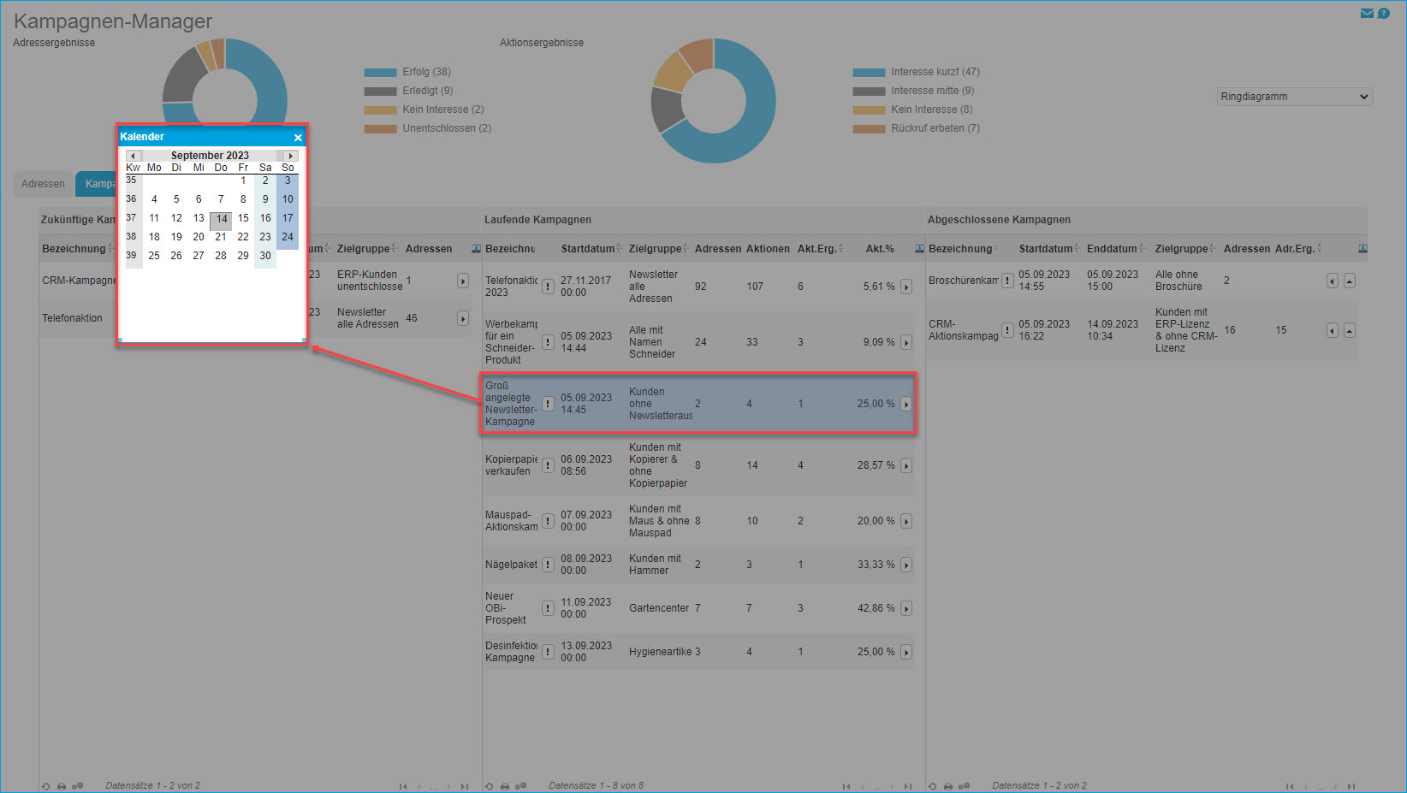The height and width of the screenshot is (793, 1407).
Task: Pick September 30 in the Kalender
Action: [265, 256]
